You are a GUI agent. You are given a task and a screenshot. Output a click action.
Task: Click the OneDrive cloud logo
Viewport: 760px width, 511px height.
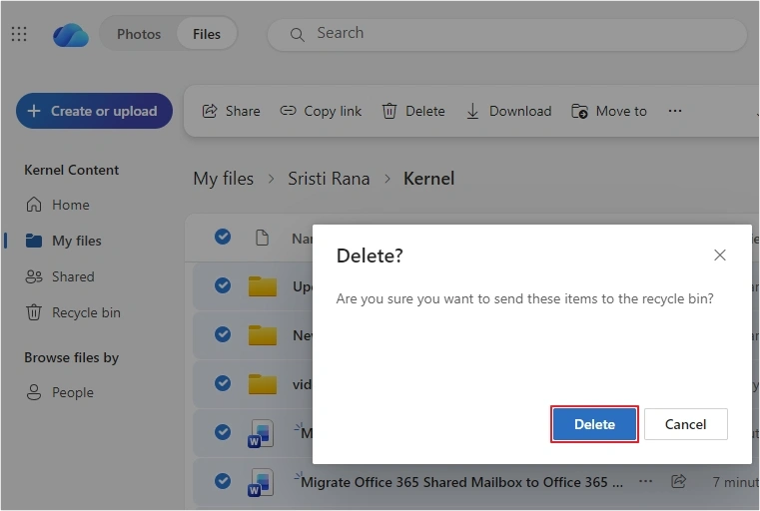click(x=71, y=35)
